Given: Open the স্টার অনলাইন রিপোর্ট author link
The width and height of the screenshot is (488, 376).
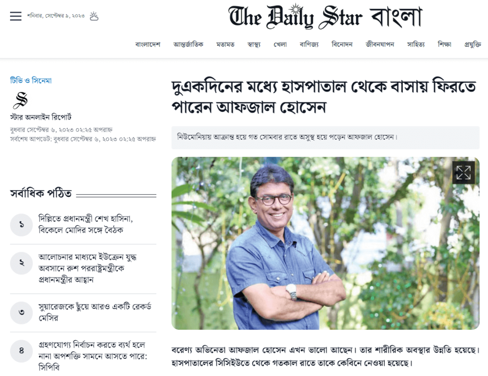Looking at the screenshot, I should coord(41,117).
